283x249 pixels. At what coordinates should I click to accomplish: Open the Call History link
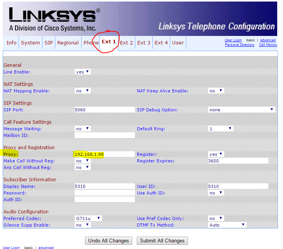point(268,45)
